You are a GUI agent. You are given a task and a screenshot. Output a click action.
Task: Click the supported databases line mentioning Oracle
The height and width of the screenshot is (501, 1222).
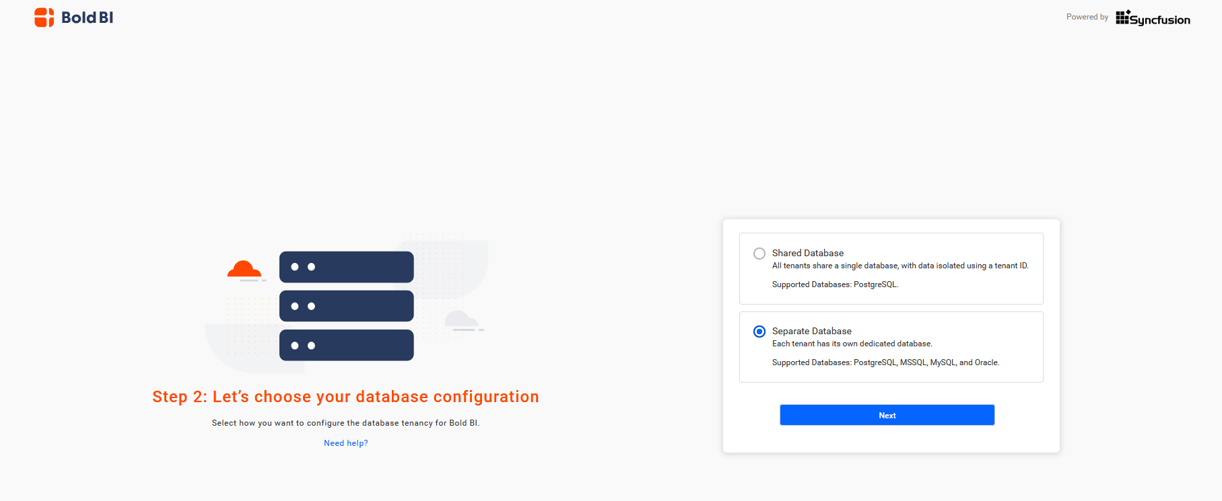click(x=885, y=362)
